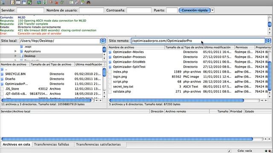Expand the Applications tree node
Image resolution: width=273 pixels, height=153 pixels.
coord(15,51)
